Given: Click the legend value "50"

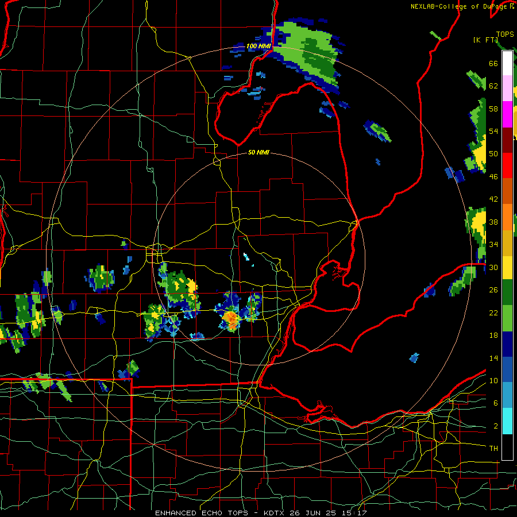Looking at the screenshot, I should point(493,154).
